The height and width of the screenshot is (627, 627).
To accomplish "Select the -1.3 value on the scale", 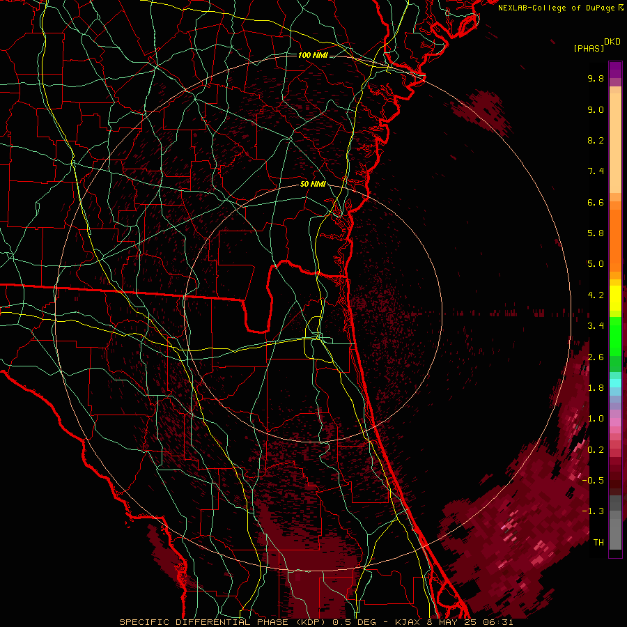I will (x=593, y=511).
